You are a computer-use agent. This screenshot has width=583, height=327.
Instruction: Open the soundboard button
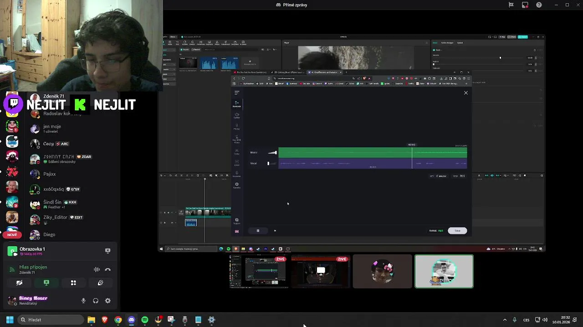(x=101, y=282)
